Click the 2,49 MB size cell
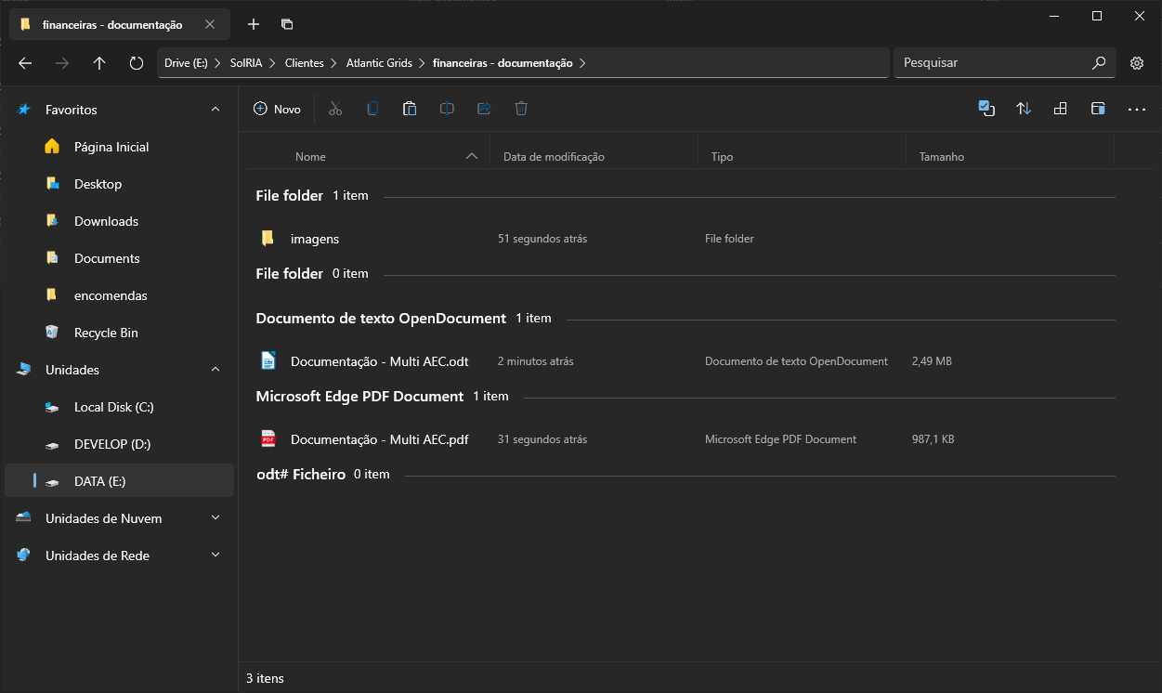Screen dimensions: 1162x693 932,361
